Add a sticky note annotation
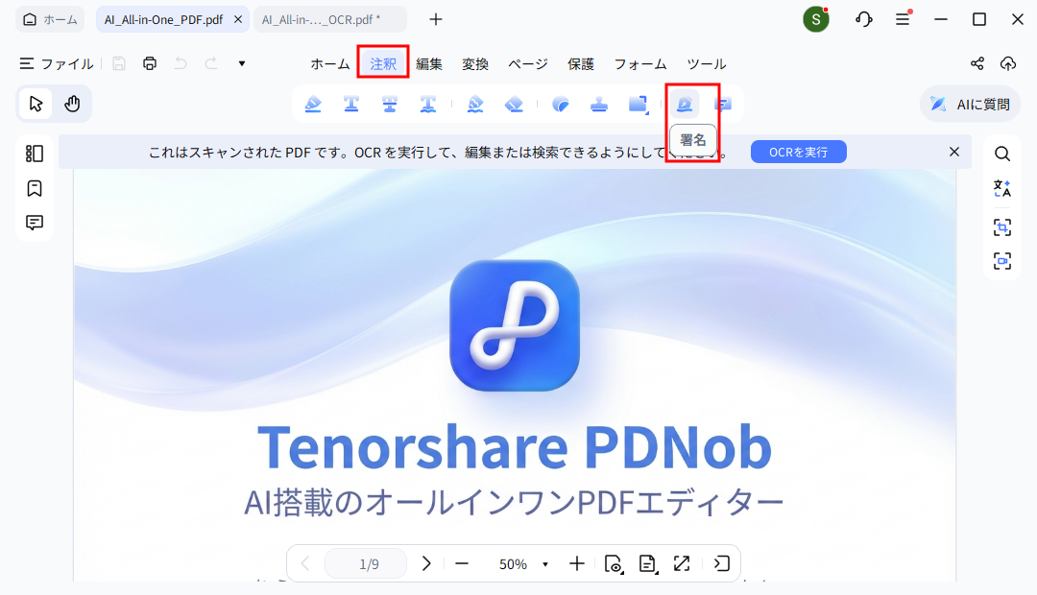 (561, 104)
